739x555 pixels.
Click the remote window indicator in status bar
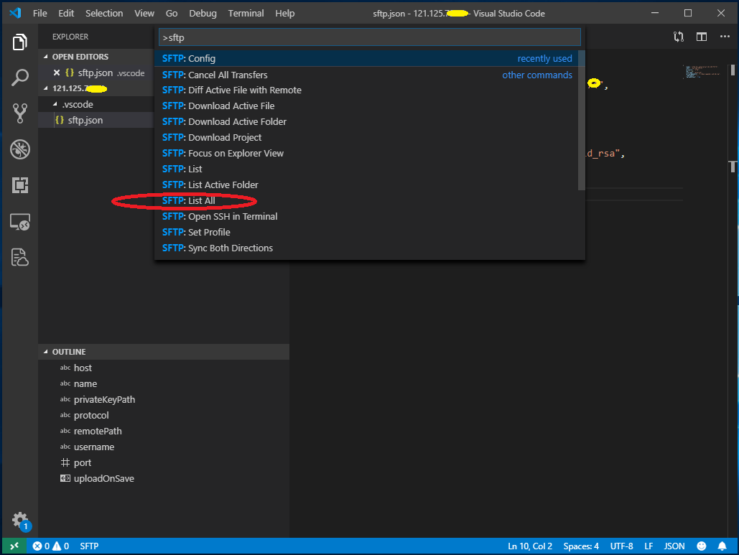pos(14,546)
